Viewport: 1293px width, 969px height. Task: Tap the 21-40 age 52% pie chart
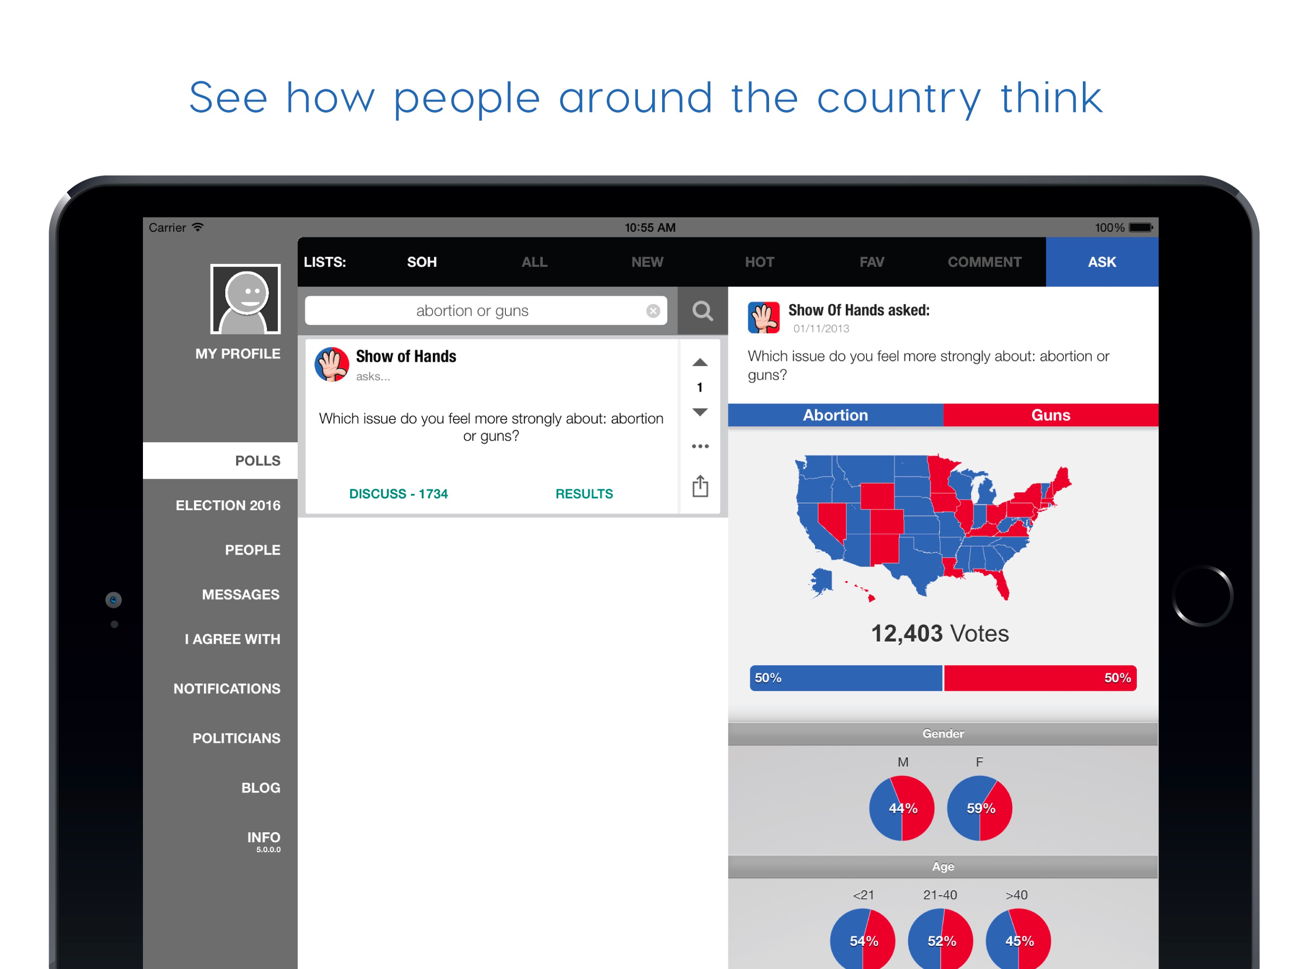(940, 939)
